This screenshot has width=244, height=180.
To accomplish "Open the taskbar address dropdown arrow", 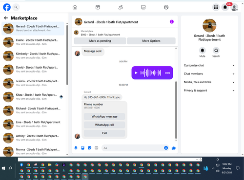I will click(x=197, y=160).
